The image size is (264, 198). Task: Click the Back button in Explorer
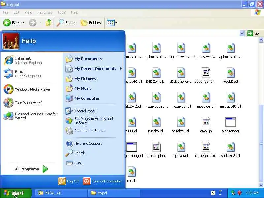pyautogui.click(x=11, y=23)
